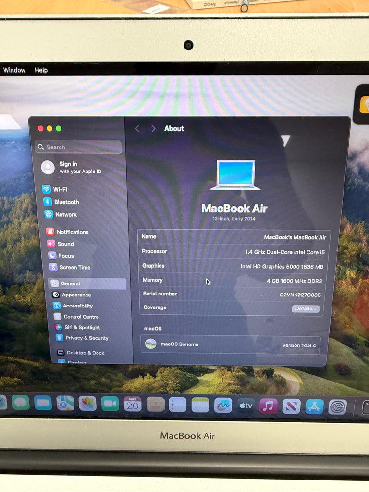Screen dimensions: 369x492
Task: Click the back arrow beside About
Action: 137,129
